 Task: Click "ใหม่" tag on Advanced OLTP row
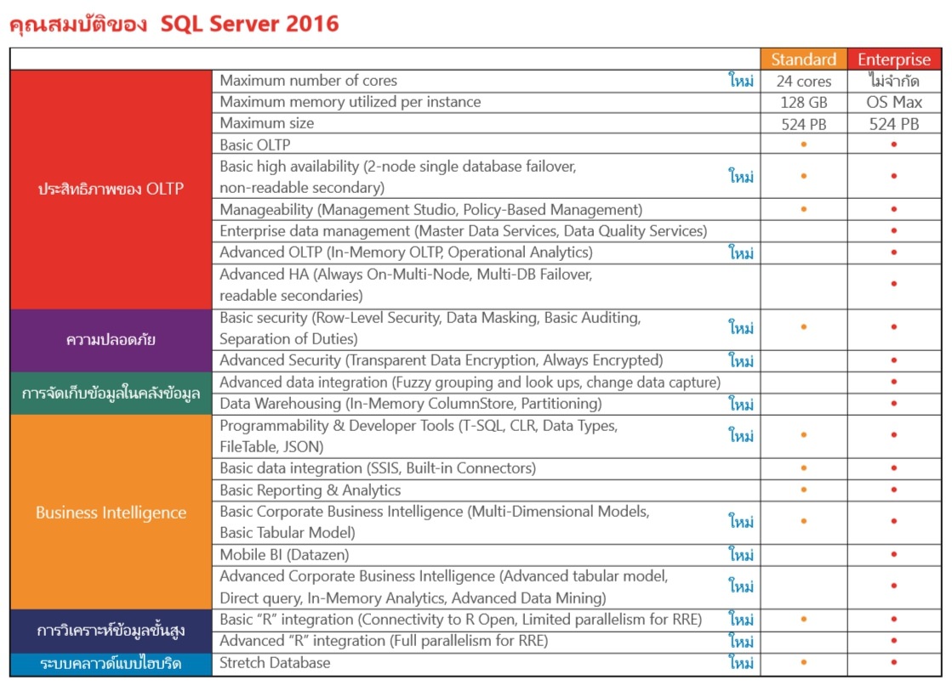741,252
